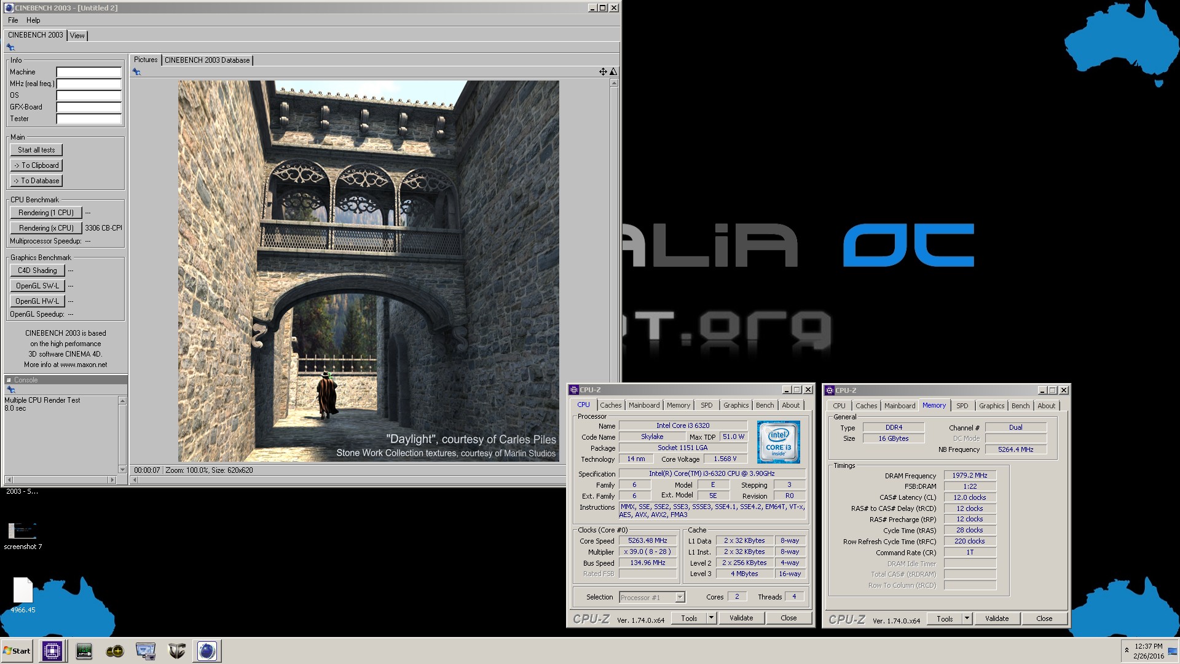Select the move picture cross-arrow icon
The image size is (1180, 664).
603,72
